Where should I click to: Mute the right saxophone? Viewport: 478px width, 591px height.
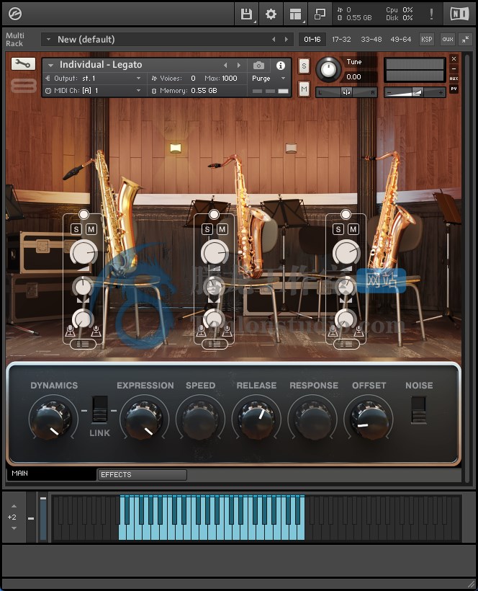pyautogui.click(x=353, y=229)
